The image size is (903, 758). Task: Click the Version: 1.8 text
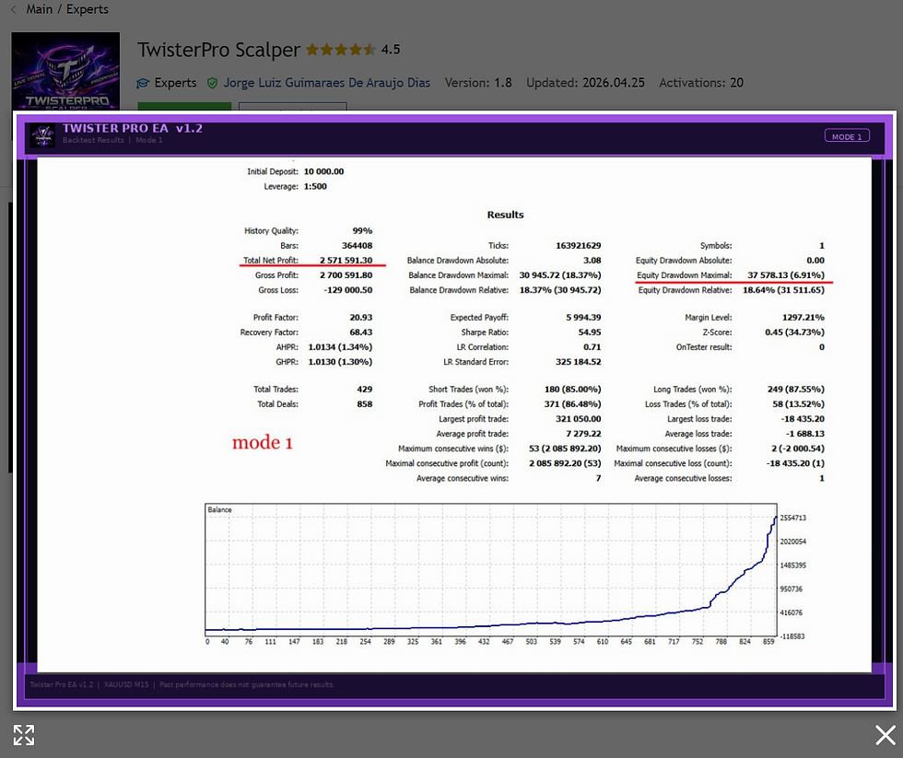click(478, 83)
